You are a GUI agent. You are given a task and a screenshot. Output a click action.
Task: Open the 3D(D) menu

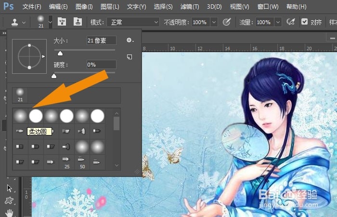pyautogui.click(x=214, y=7)
